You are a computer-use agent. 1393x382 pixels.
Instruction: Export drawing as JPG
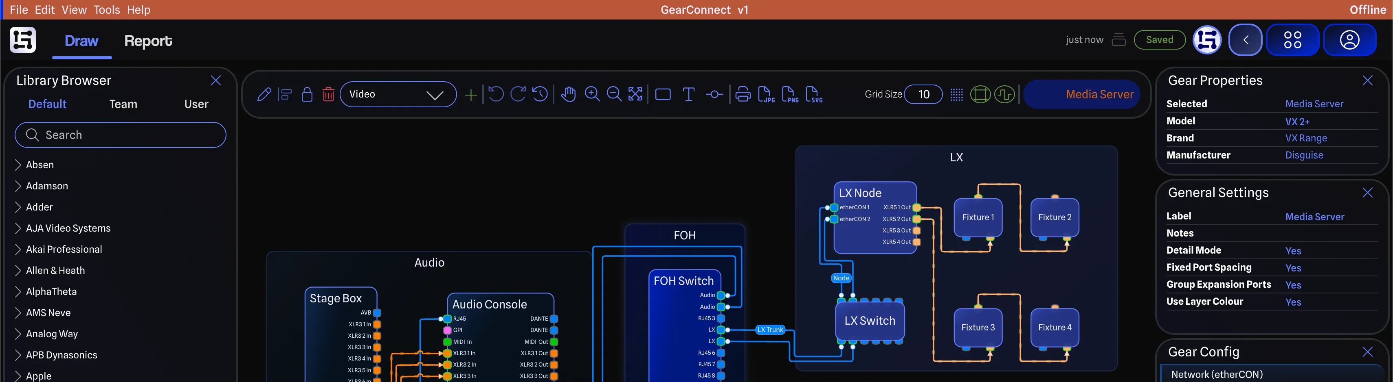click(x=766, y=94)
